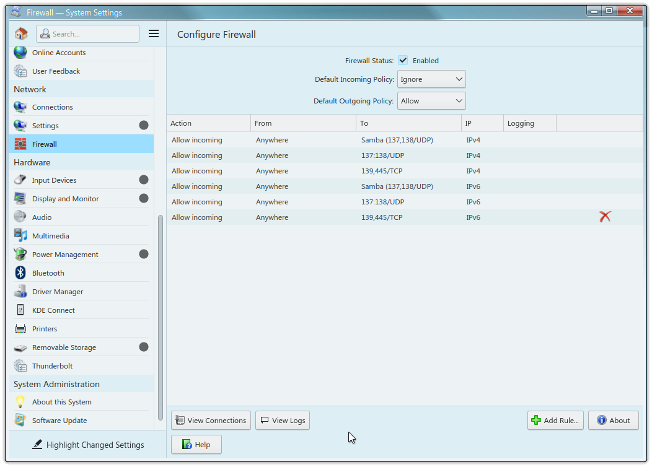Click the red delete rule icon
The image size is (652, 467).
click(x=605, y=217)
